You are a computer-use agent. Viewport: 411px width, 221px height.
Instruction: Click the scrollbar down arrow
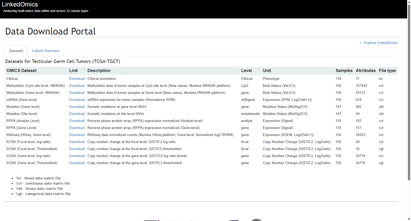pos(409,219)
